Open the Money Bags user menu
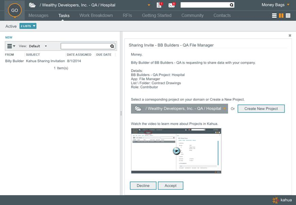Image resolution: width=296 pixels, height=205 pixels. pyautogui.click(x=276, y=5)
